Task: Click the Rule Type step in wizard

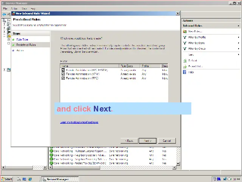Action: coord(22,39)
